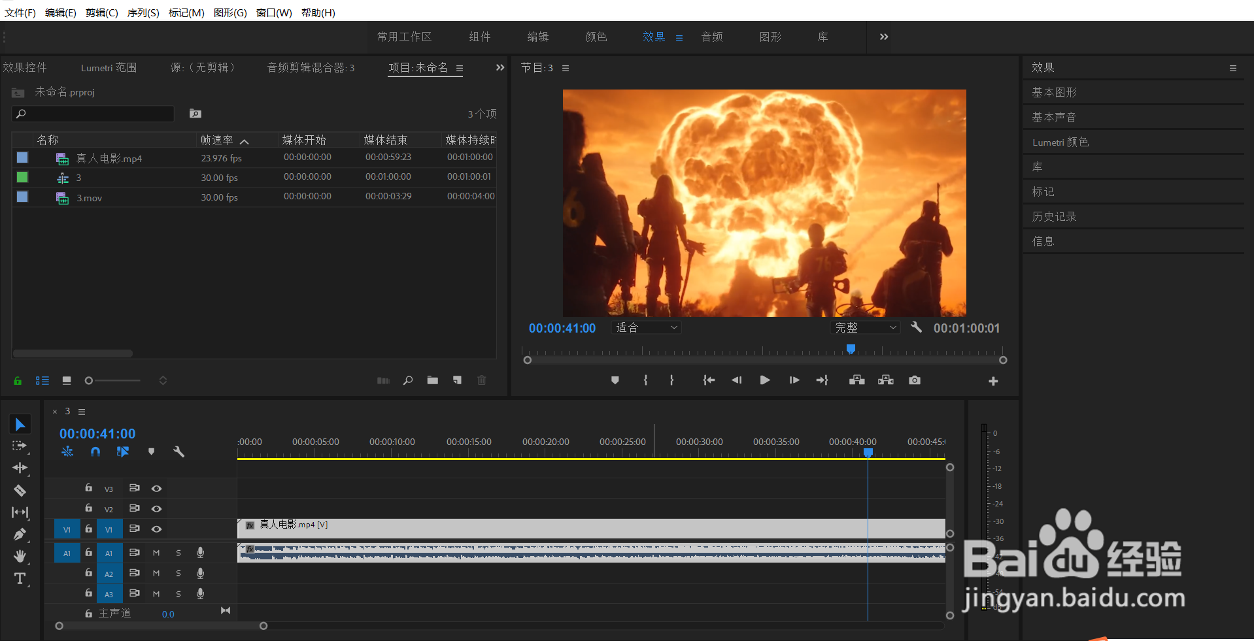
Task: Expand workspace overflow chevron
Action: click(884, 37)
